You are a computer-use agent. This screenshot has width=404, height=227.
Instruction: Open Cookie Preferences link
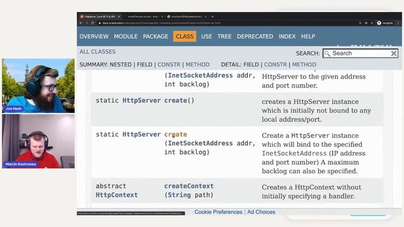click(218, 212)
